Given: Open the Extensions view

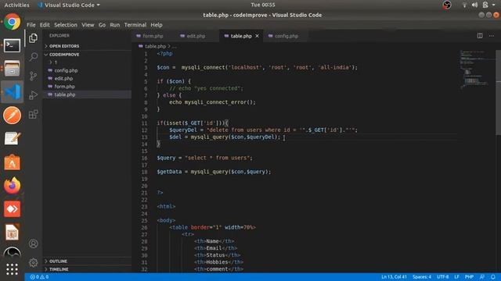Looking at the screenshot, I should click(x=33, y=114).
